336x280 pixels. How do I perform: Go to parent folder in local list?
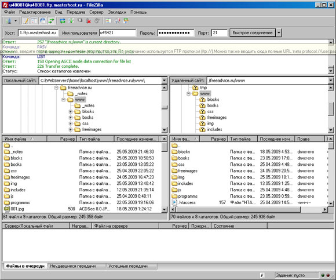9,146
